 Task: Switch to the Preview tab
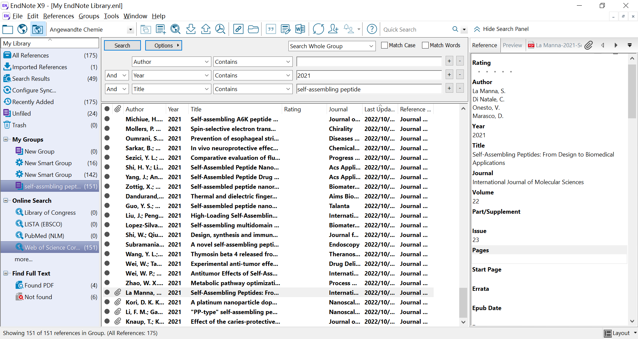pyautogui.click(x=512, y=45)
